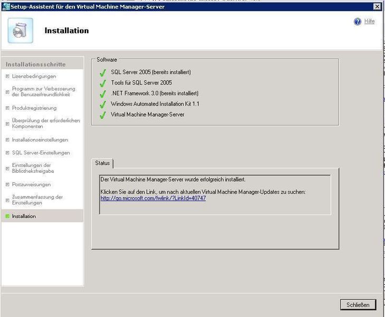Open the Hilfe link
The image size is (385, 317).
click(369, 21)
